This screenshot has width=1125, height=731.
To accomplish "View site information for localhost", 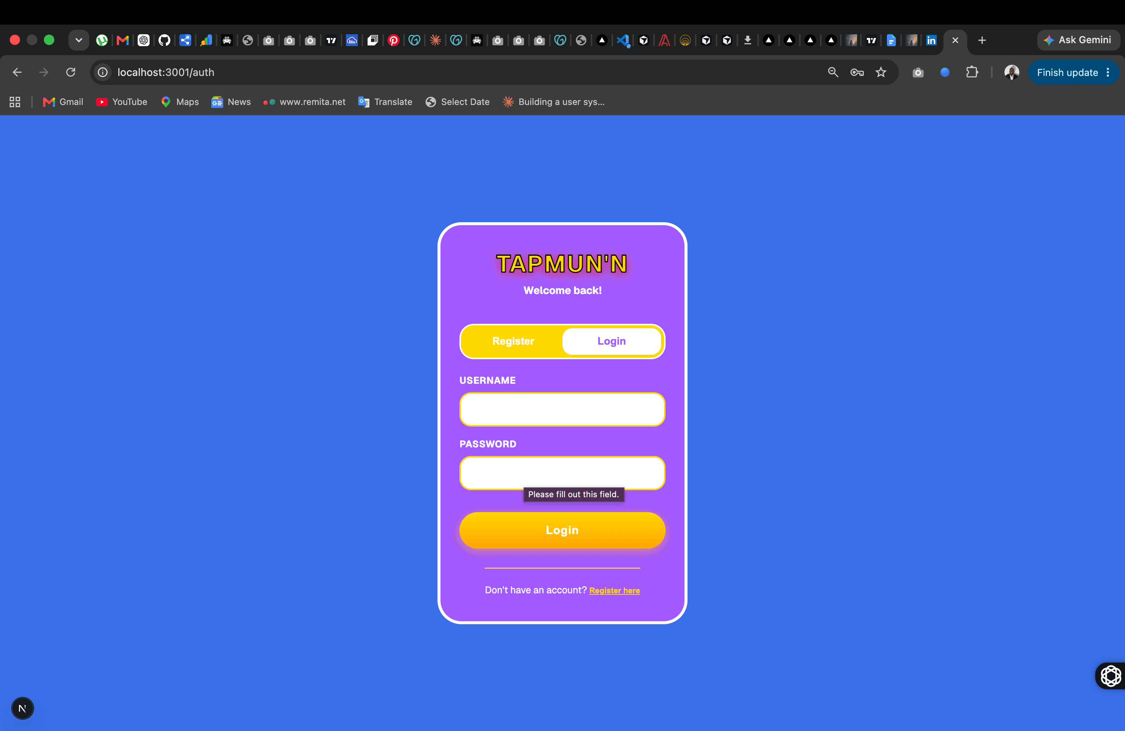I will click(x=103, y=72).
